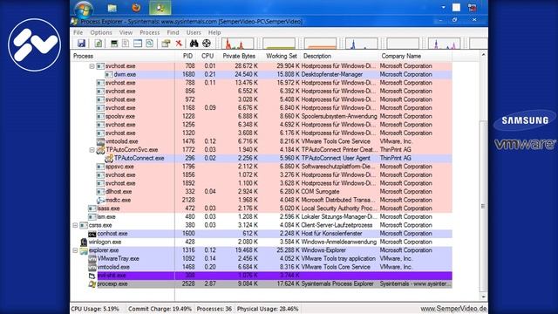Open the violet mini graph in toolbar
The width and height of the screenshot is (558, 314).
point(444,44)
